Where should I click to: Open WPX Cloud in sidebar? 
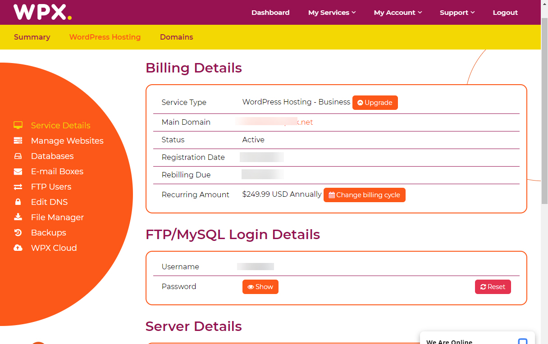click(54, 248)
